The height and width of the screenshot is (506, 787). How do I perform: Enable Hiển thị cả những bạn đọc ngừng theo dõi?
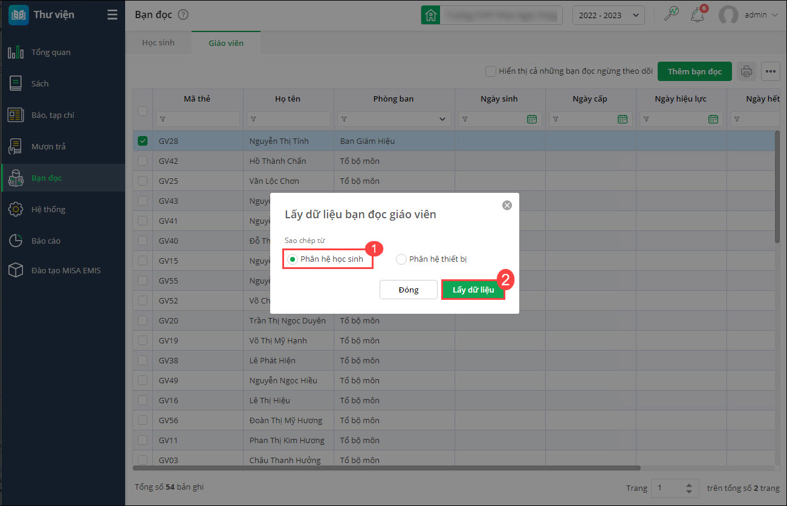click(491, 71)
